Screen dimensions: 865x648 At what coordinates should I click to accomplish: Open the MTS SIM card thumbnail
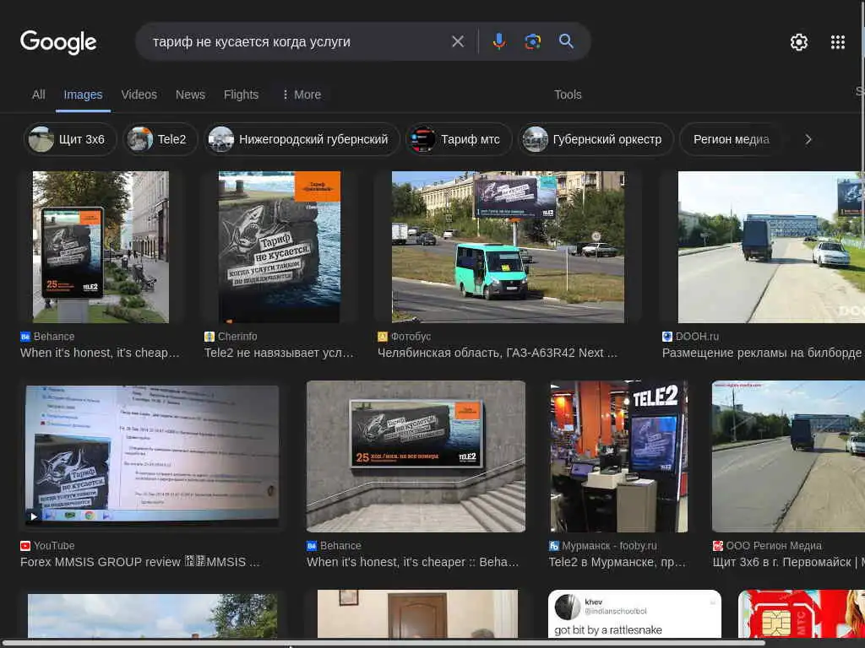(802, 614)
